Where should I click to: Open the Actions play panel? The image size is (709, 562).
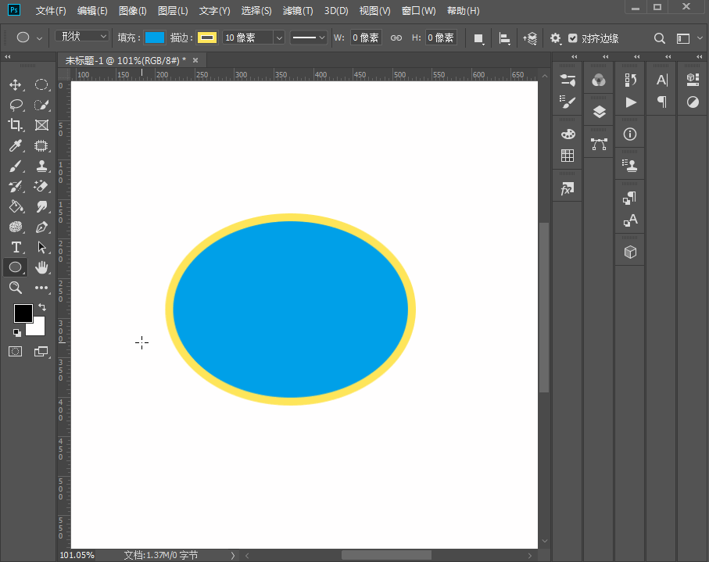631,102
